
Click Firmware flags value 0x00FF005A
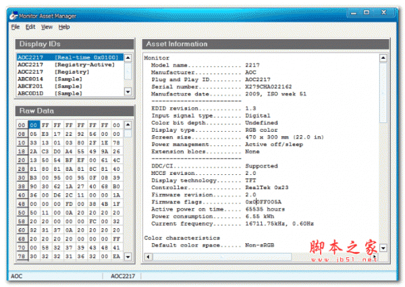(263, 202)
